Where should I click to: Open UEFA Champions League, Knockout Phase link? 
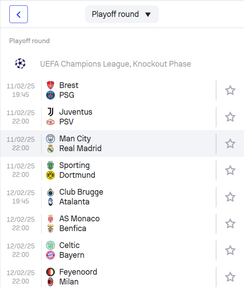click(x=116, y=64)
